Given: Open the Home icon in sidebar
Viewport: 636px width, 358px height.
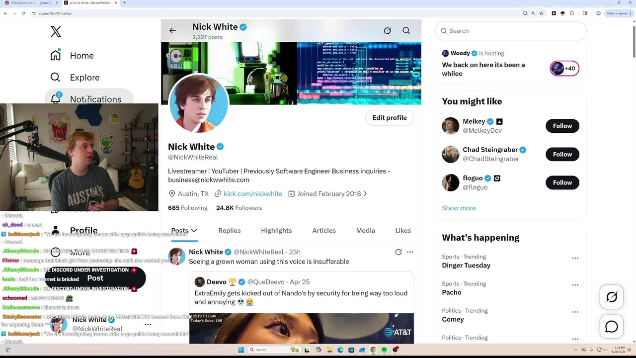Looking at the screenshot, I should (55, 55).
